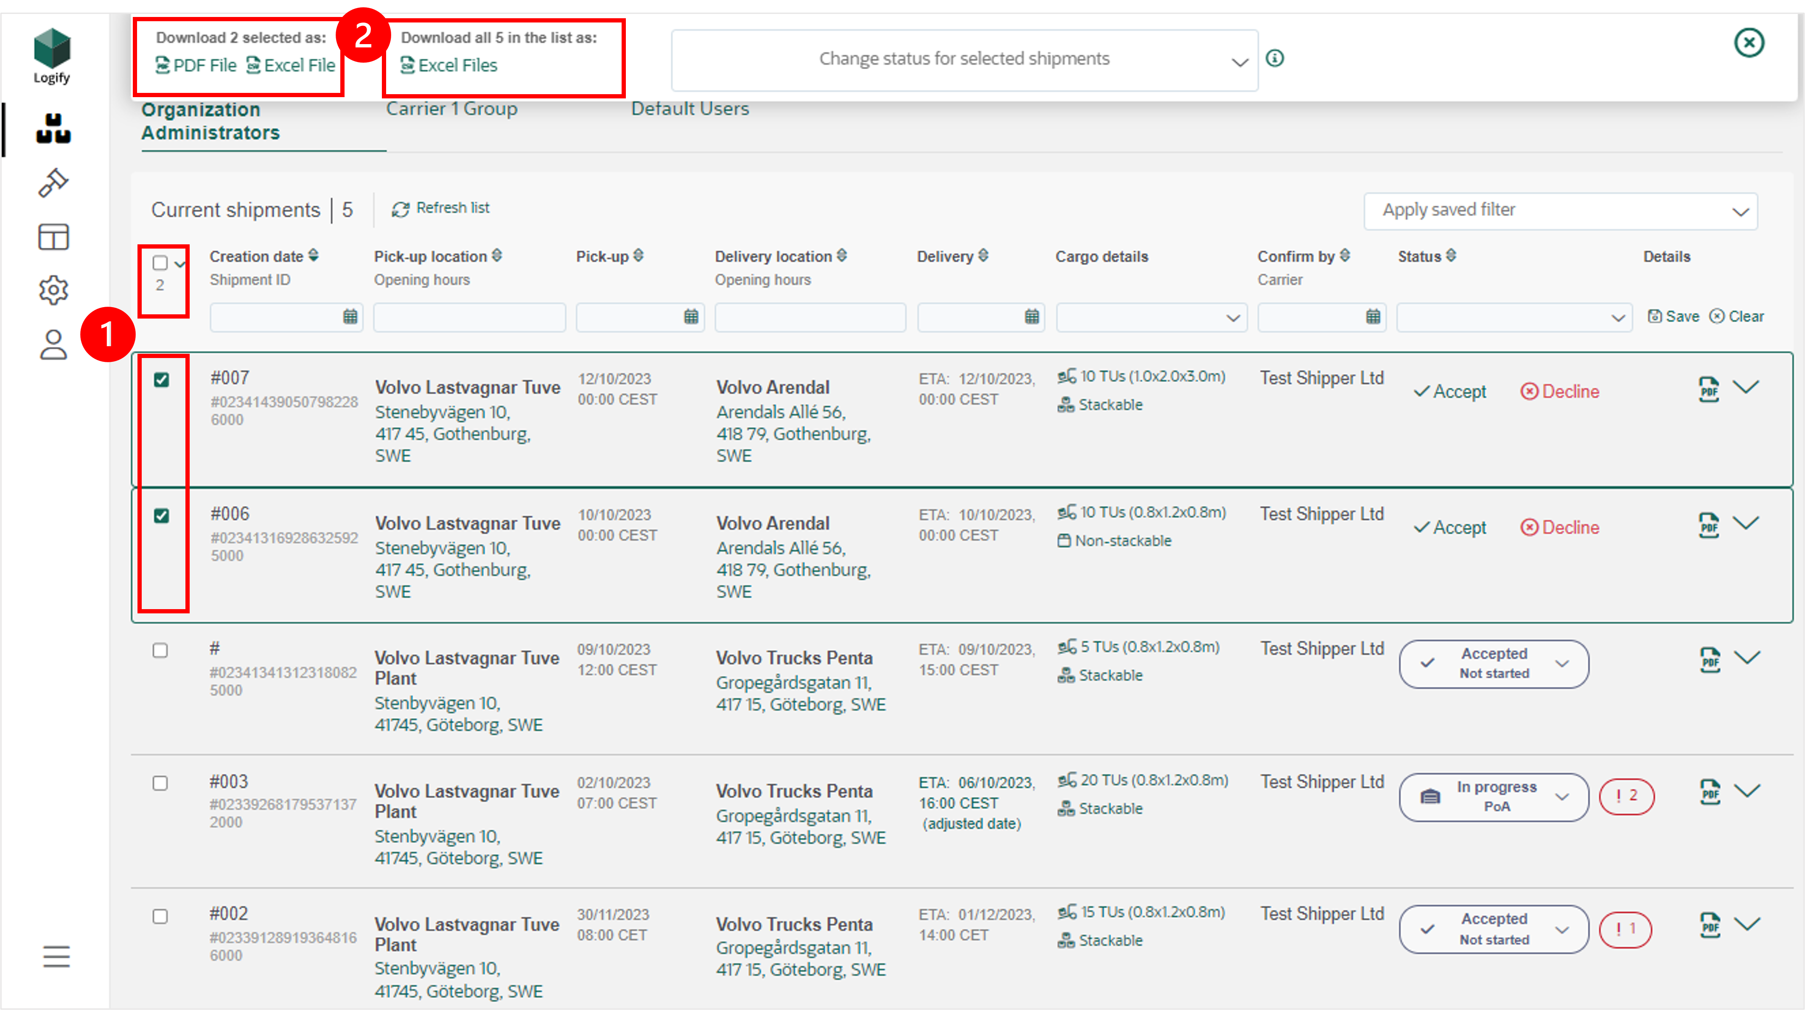Decline shipment #007
Image resolution: width=1805 pixels, height=1010 pixels.
(1560, 392)
